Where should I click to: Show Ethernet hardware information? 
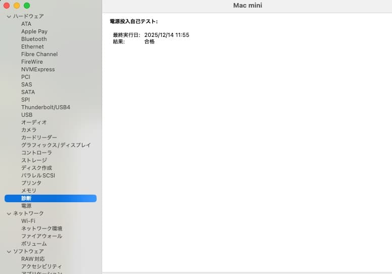point(32,47)
